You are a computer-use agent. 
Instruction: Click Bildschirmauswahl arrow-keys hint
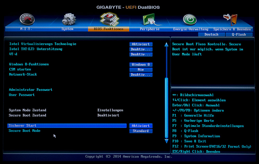(x=193, y=95)
